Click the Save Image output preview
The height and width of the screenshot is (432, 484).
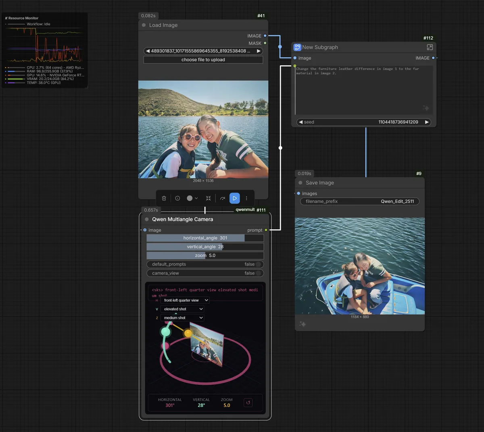pyautogui.click(x=360, y=266)
